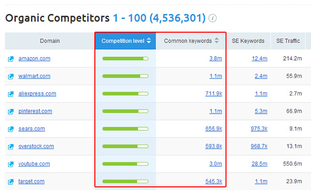The image size is (311, 190).
Task: Click amazon.com competition level bar
Action: pos(125,59)
